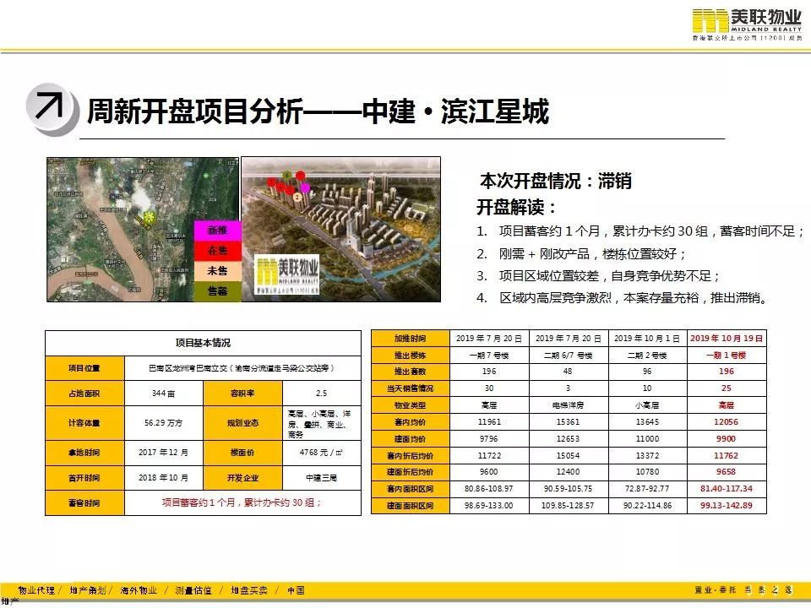Click the red 99.13-142.89 area range cell

(x=727, y=506)
